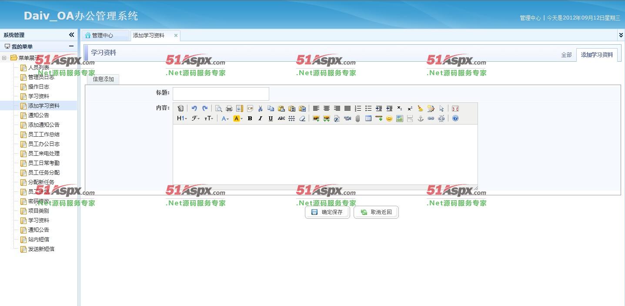Align text right in editor
The width and height of the screenshot is (625, 306).
pos(337,109)
